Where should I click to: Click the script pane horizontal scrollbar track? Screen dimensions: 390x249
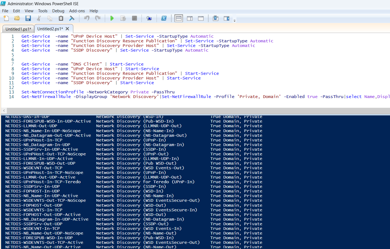click(x=198, y=111)
